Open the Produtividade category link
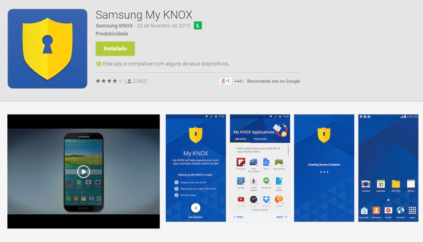423x242 pixels. [x=112, y=34]
